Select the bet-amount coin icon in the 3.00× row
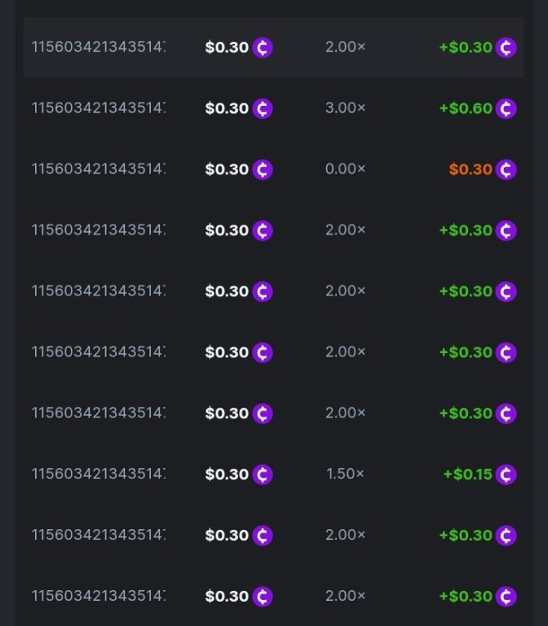Screen dimensions: 548x626 coord(263,109)
